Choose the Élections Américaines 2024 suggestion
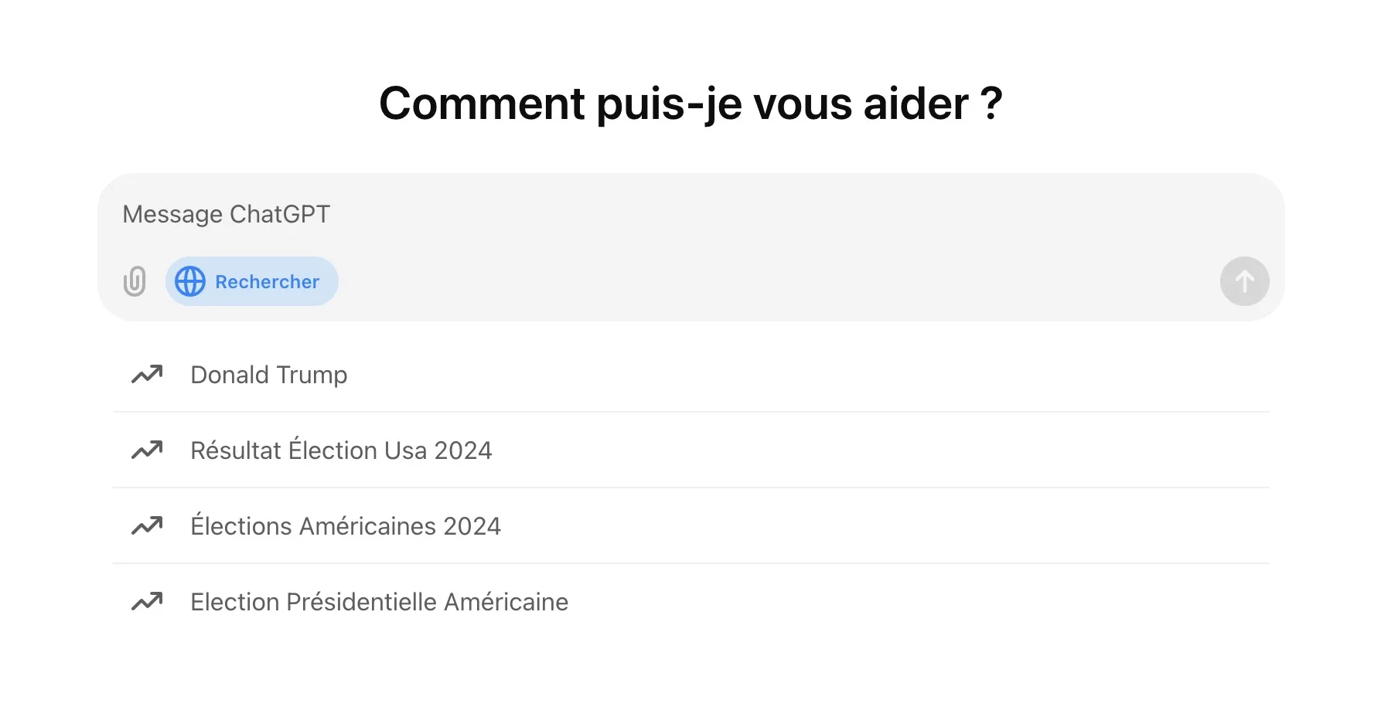Screen dimensions: 1398x717 [691, 526]
